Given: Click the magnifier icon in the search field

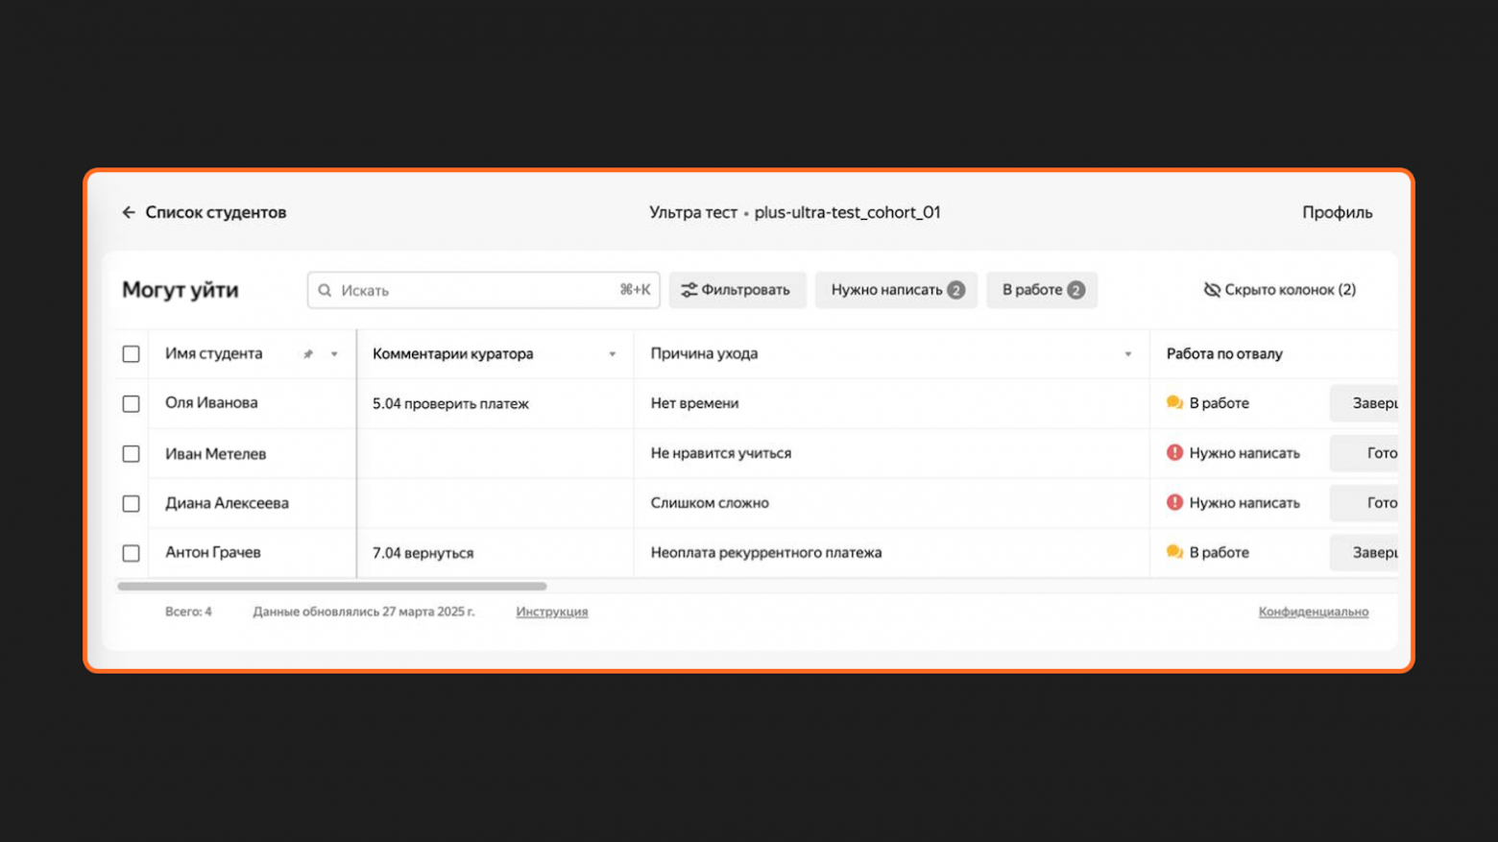Looking at the screenshot, I should click(326, 290).
